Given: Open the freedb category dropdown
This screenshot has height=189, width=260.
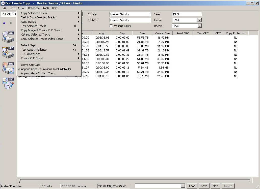Looking at the screenshot, I should pyautogui.click(x=199, y=26).
